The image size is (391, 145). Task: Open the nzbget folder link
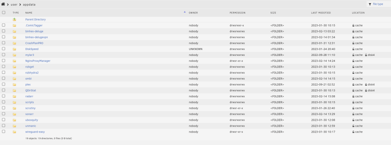pos(29,67)
